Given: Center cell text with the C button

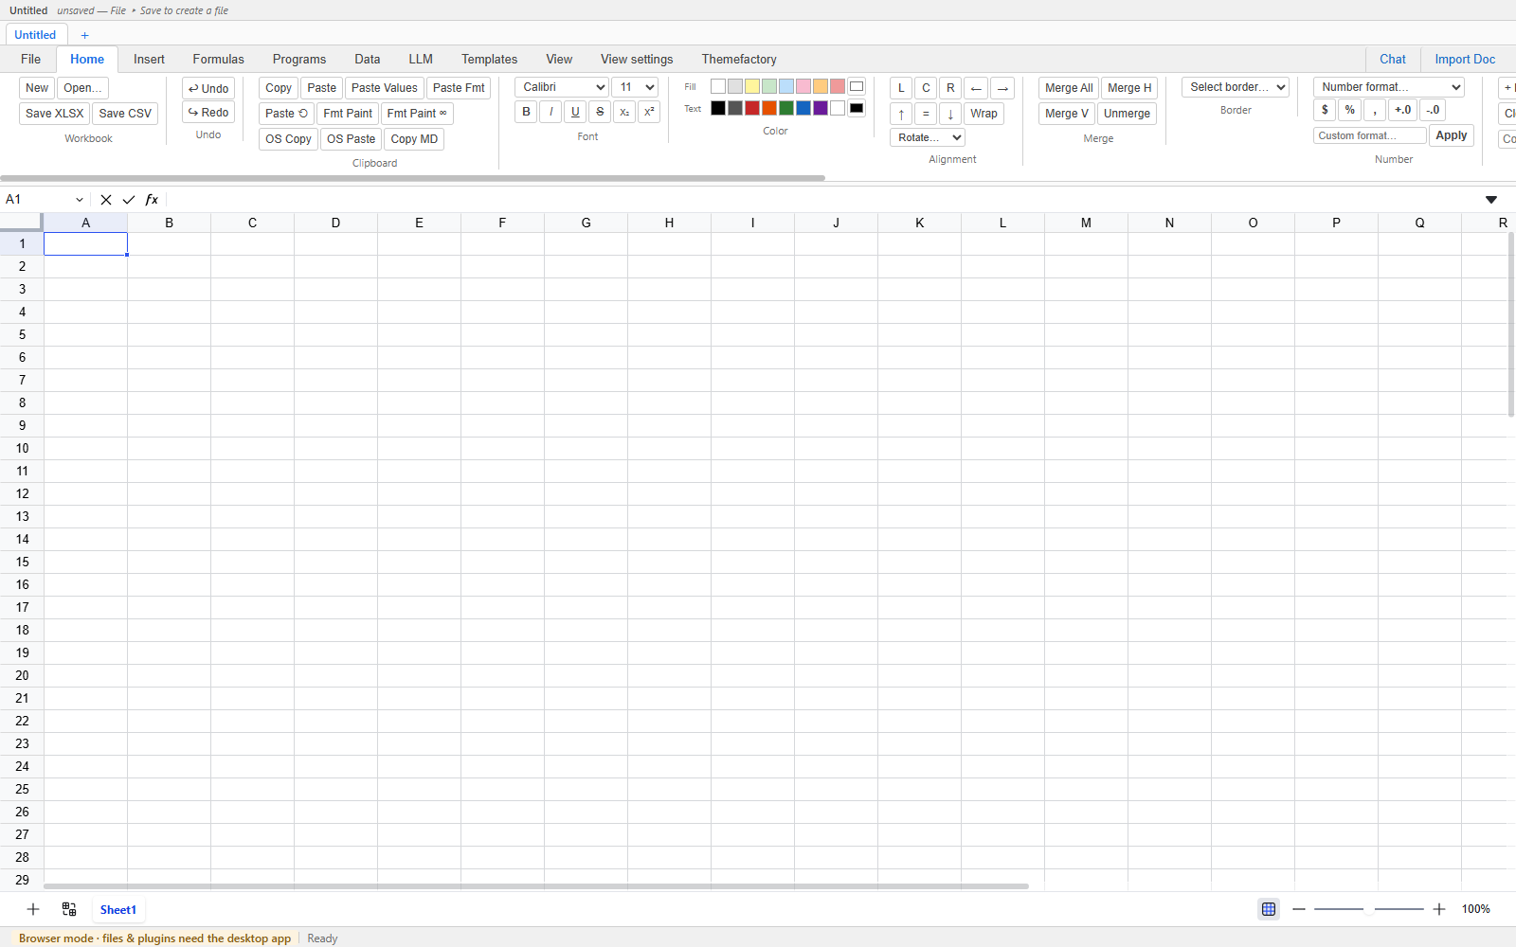Looking at the screenshot, I should 926,88.
